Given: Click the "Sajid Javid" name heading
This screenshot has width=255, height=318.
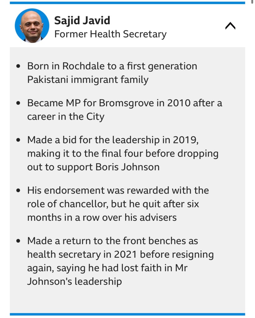Looking at the screenshot, I should pyautogui.click(x=82, y=20).
